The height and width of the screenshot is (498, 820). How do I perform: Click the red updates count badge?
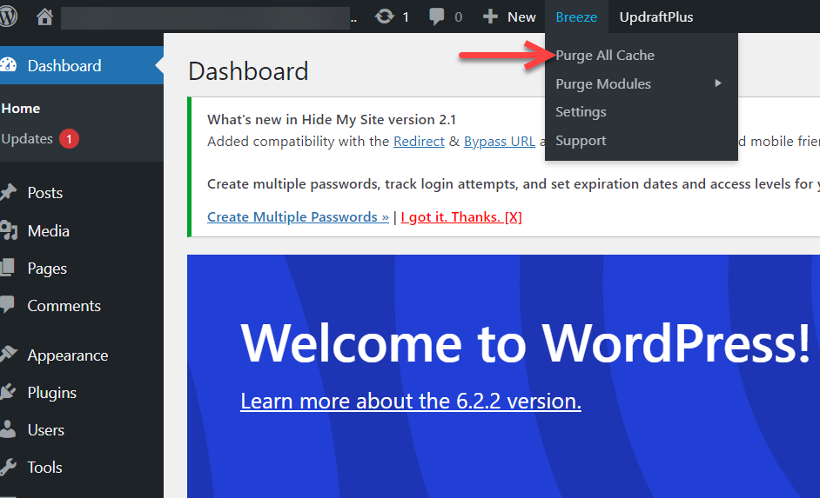coord(69,139)
